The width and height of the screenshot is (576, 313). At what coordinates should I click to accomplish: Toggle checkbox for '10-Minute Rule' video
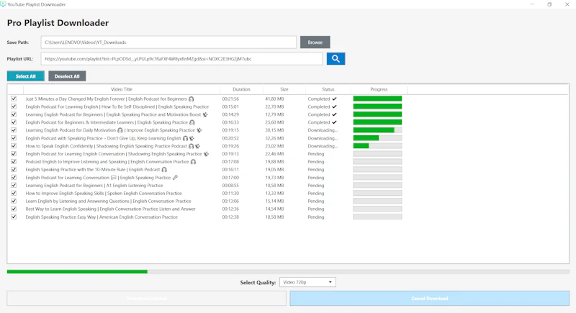(x=14, y=170)
